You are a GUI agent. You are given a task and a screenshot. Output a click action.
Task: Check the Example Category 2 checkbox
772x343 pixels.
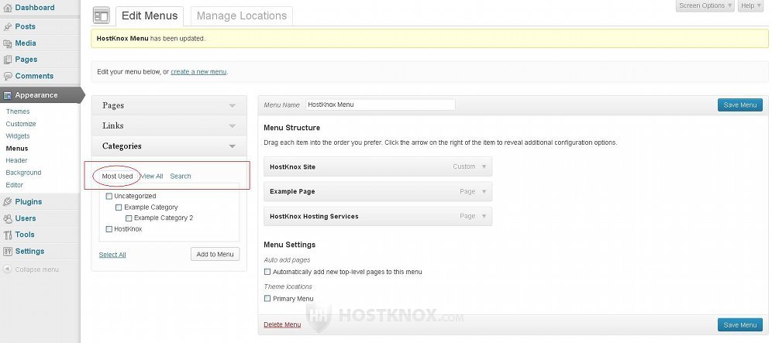pos(129,218)
